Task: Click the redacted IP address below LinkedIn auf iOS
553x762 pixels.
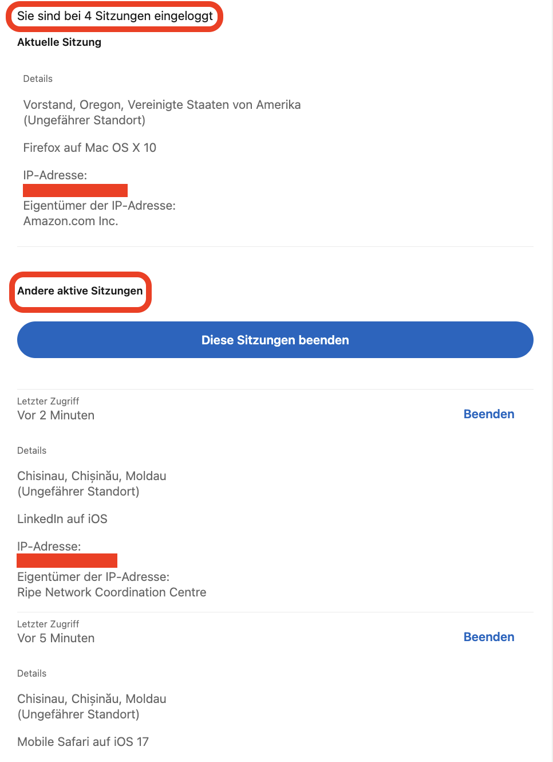Action: (67, 560)
